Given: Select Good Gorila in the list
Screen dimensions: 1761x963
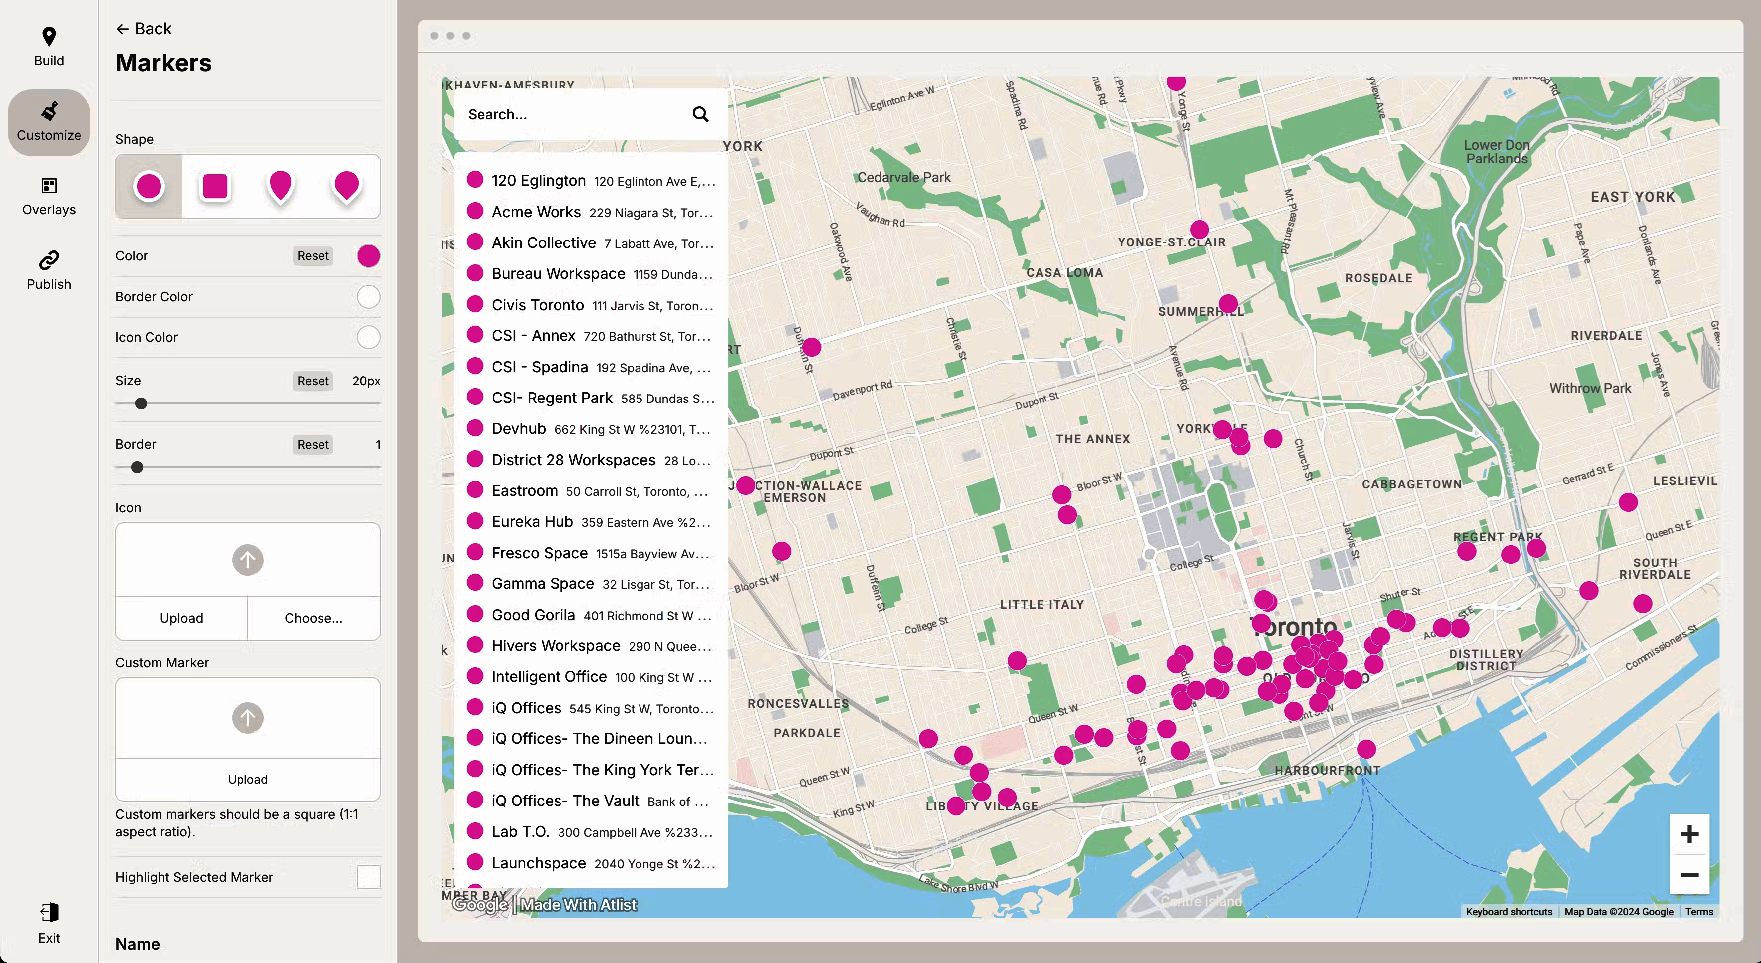Looking at the screenshot, I should 591,615.
